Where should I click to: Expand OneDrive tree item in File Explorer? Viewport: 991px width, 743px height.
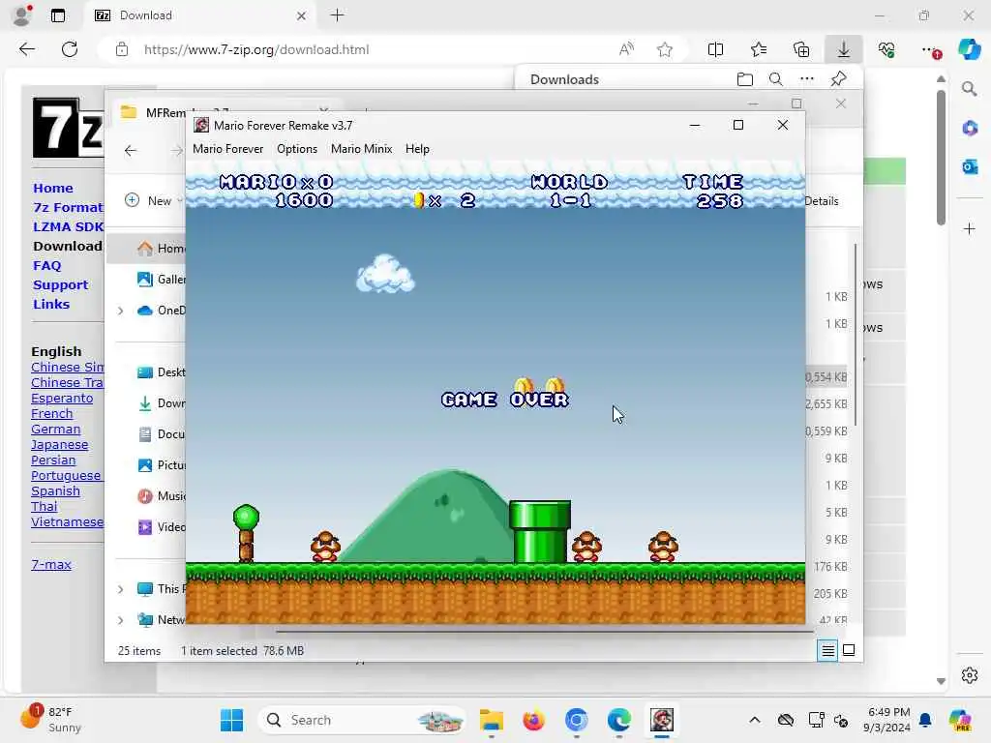click(120, 311)
